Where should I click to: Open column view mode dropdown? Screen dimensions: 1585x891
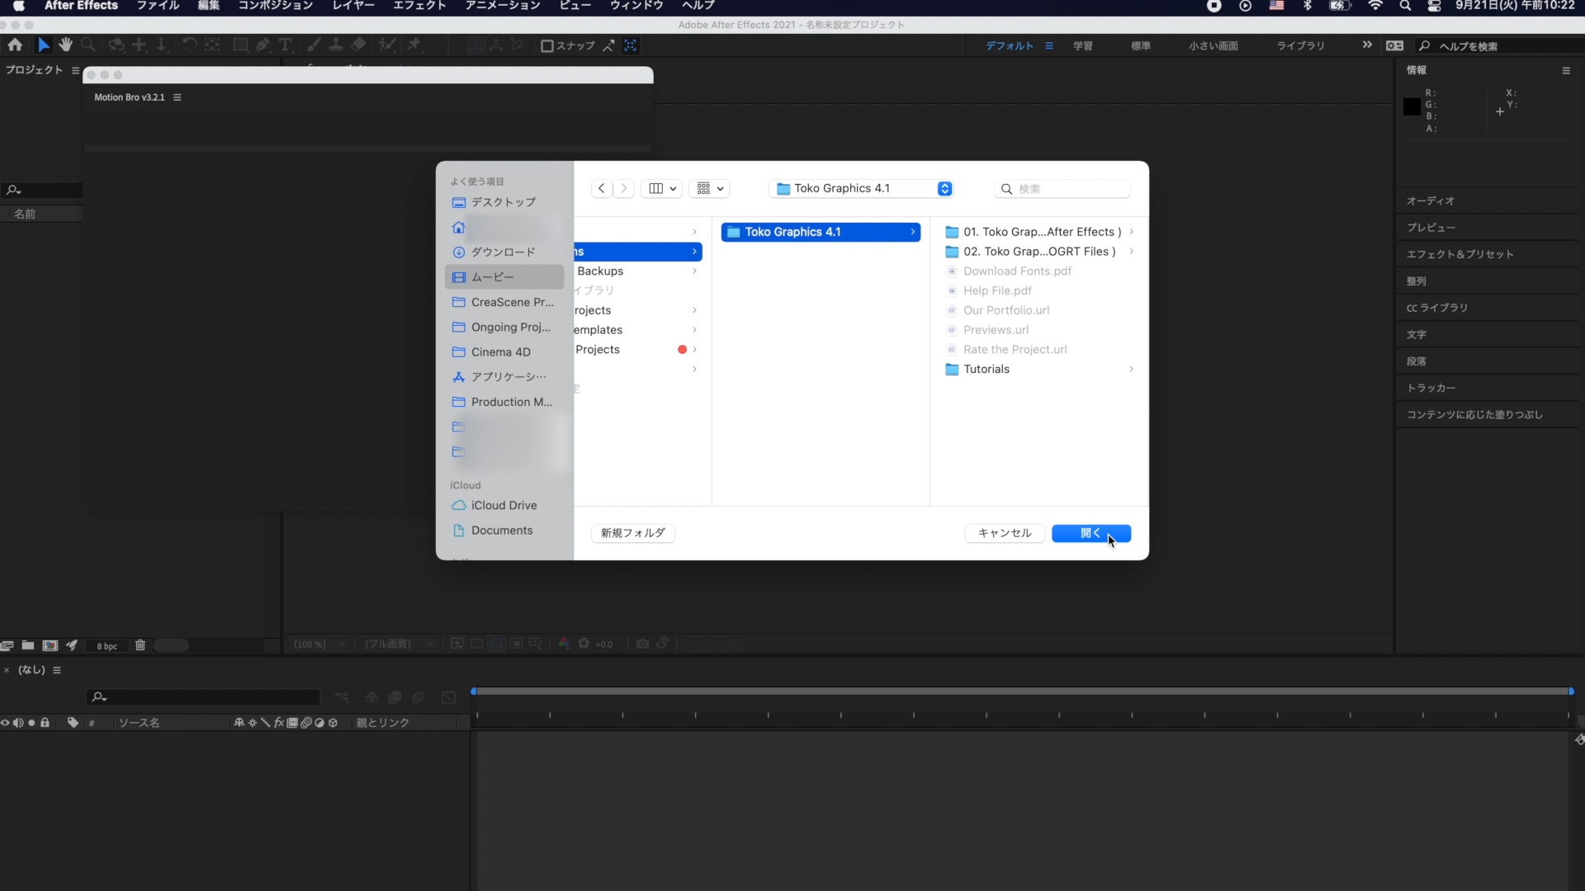[x=663, y=189]
